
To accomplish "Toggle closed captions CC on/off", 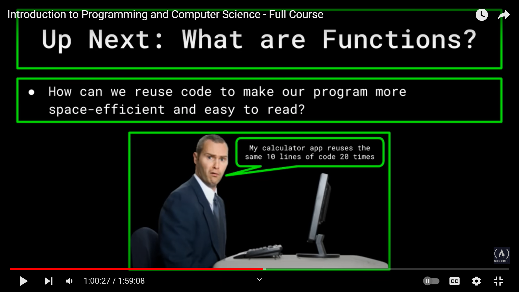I will 455,281.
